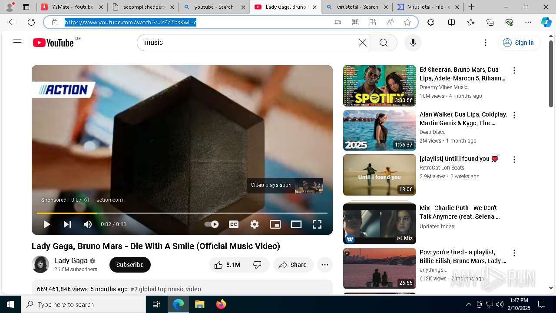This screenshot has height=313, width=556.
Task: Open Favorites list icon
Action: pyautogui.click(x=471, y=22)
